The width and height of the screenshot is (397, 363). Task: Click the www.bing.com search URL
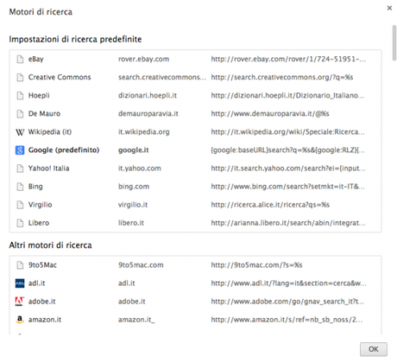287,187
